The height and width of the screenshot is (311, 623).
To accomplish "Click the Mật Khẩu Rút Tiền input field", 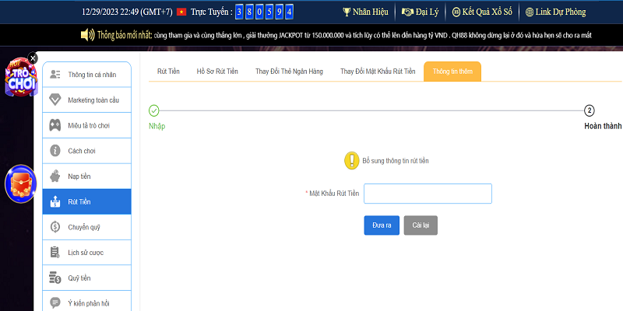I will tap(428, 194).
